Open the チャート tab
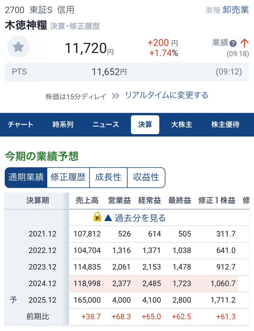Screen dimensions: 254x331 pos(21,125)
